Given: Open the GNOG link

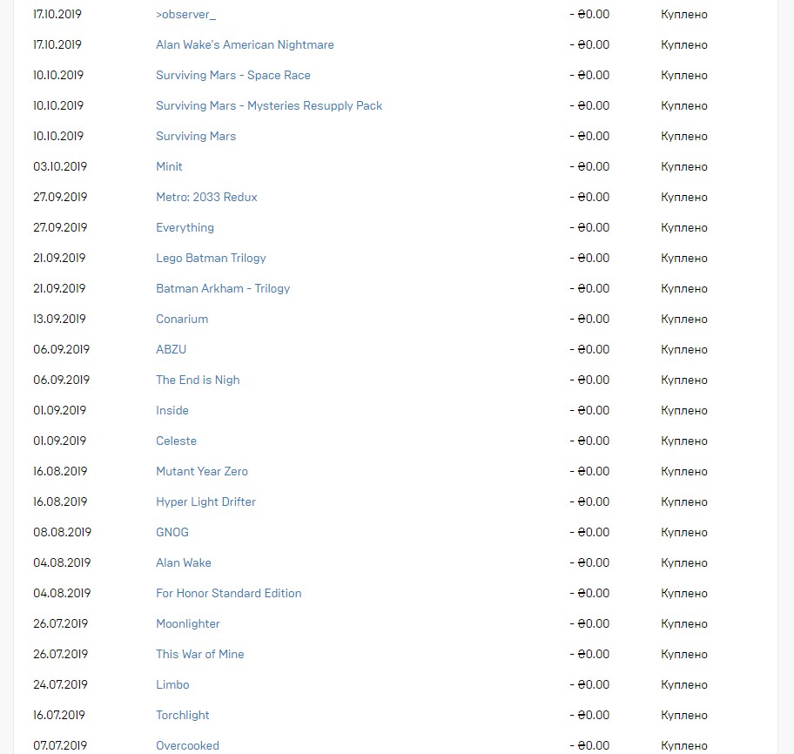Looking at the screenshot, I should [172, 532].
